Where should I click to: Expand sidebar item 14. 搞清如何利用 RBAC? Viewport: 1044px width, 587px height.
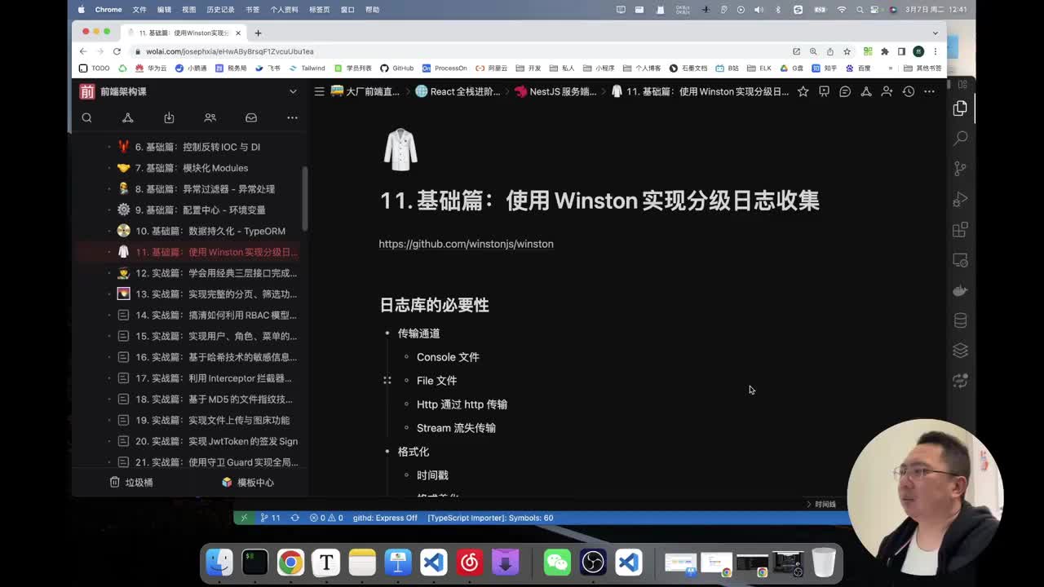pos(109,315)
